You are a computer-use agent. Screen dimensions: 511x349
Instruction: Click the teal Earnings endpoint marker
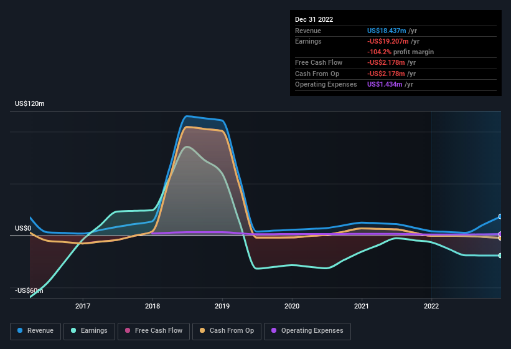pyautogui.click(x=500, y=256)
